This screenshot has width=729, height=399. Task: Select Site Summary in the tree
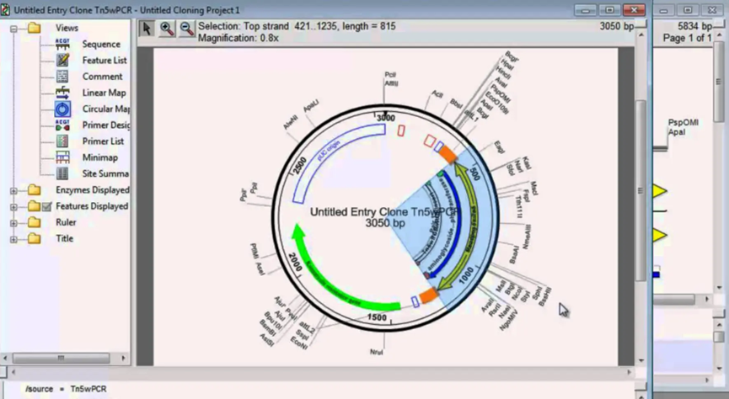tap(105, 173)
